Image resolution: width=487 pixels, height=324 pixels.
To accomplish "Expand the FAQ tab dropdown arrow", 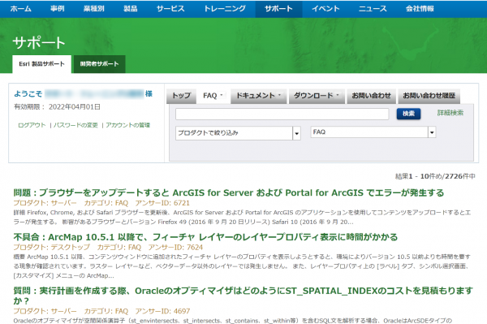I will 222,95.
